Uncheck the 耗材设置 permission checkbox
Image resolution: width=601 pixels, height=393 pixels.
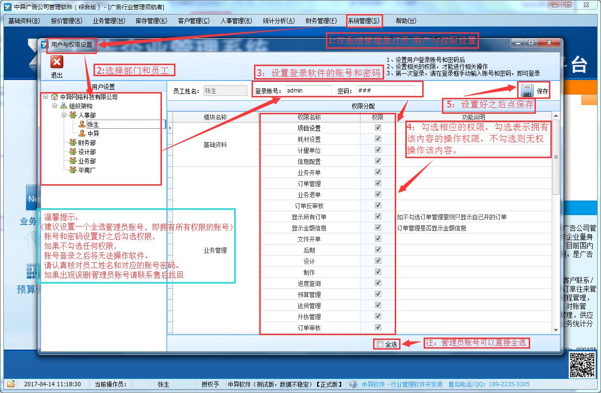tap(378, 139)
